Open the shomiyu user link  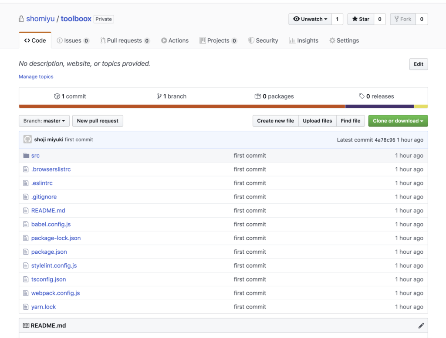41,19
